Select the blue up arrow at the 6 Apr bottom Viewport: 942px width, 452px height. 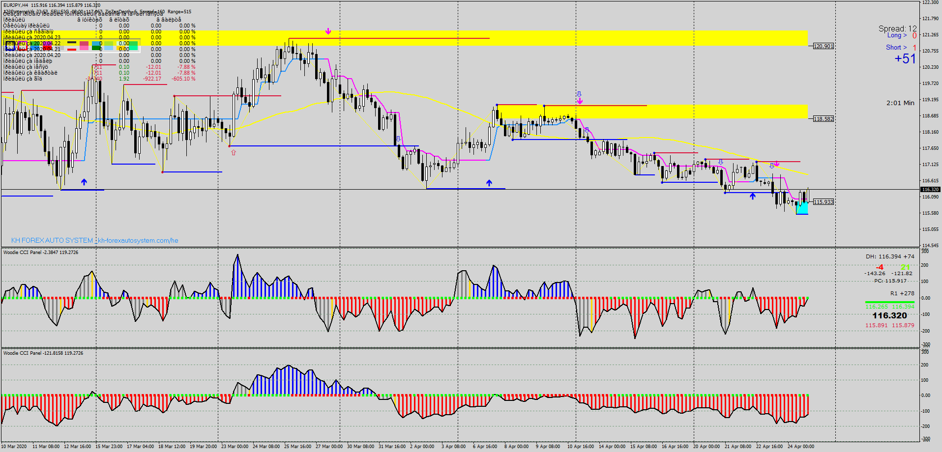489,182
